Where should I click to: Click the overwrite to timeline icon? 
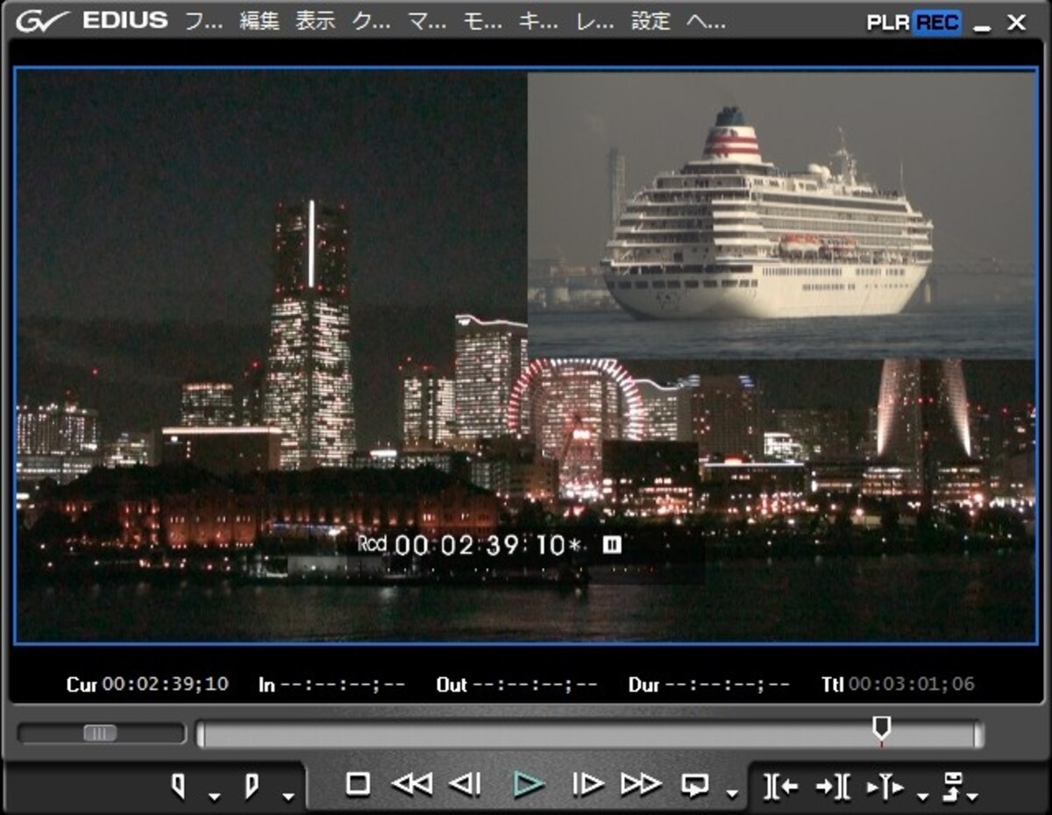(832, 786)
